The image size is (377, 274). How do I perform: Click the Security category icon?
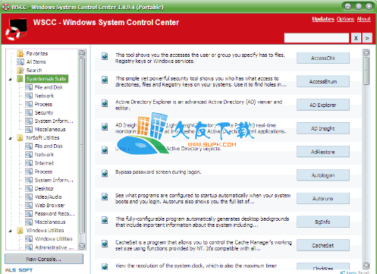[29, 112]
